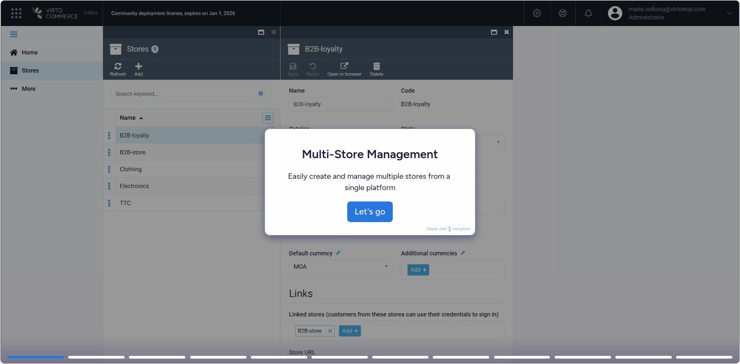Click the store Name input field
This screenshot has width=740, height=364.
(340, 104)
